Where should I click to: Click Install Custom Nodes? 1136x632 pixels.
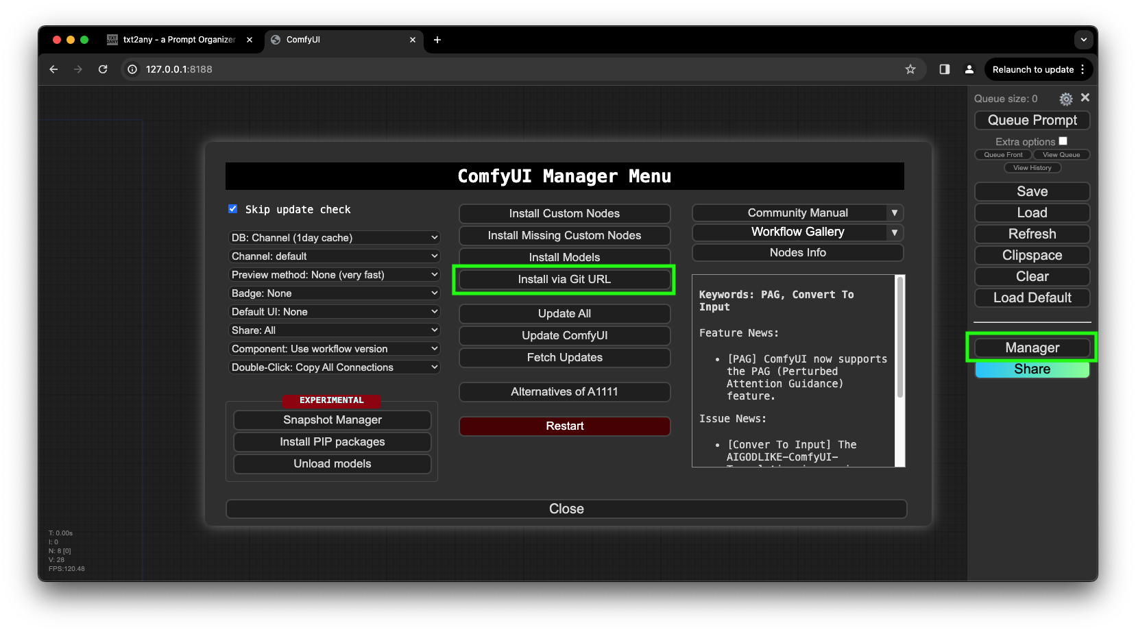tap(564, 214)
